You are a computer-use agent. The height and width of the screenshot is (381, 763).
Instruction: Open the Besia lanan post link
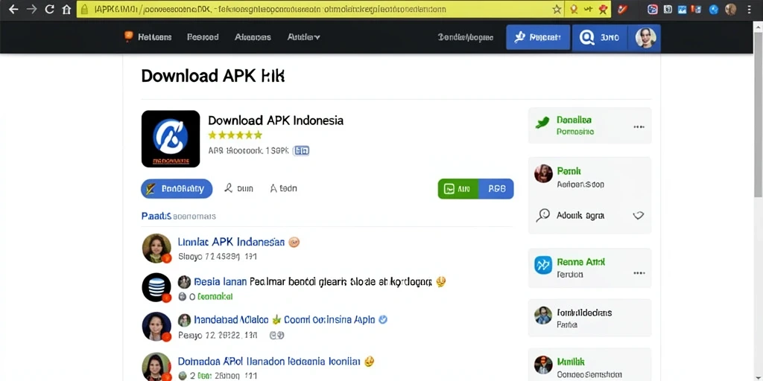(220, 281)
